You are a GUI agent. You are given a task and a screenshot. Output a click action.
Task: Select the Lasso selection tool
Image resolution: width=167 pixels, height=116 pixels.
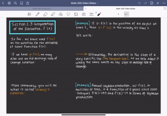pos(68,14)
